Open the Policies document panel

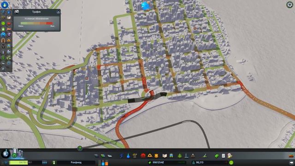pos(223,156)
